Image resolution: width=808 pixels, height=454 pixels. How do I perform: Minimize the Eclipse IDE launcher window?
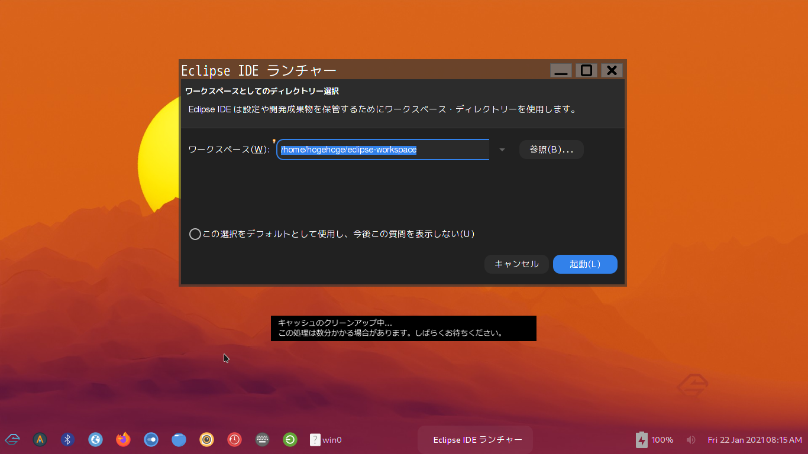(561, 70)
